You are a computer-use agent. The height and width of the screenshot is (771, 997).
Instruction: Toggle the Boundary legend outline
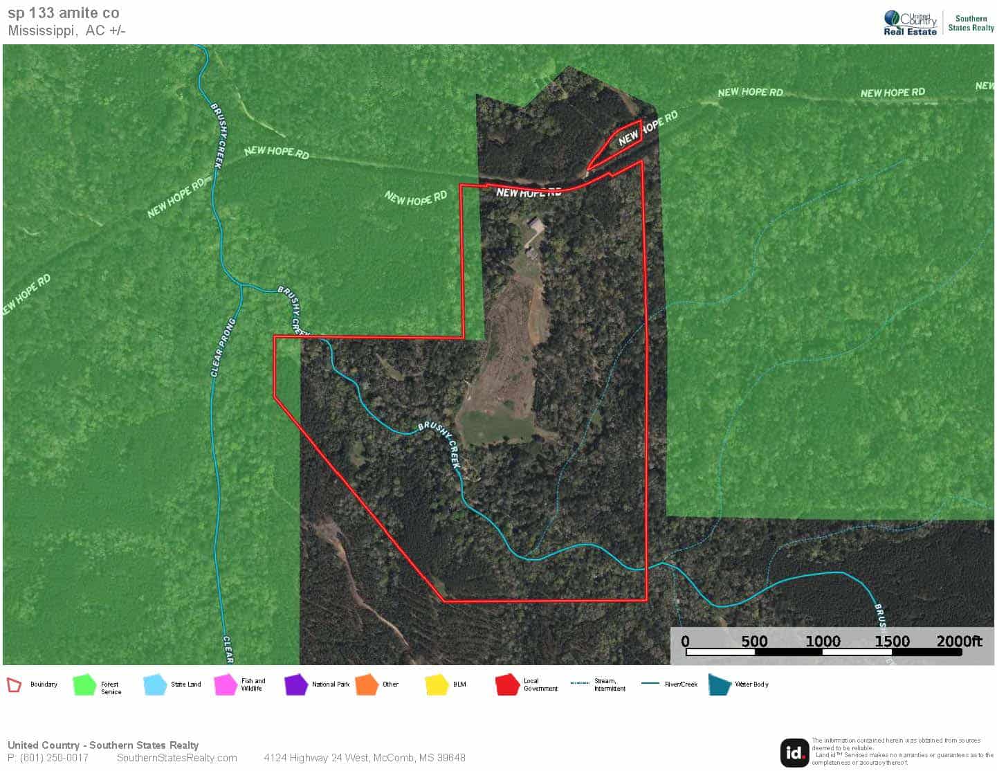[12, 684]
